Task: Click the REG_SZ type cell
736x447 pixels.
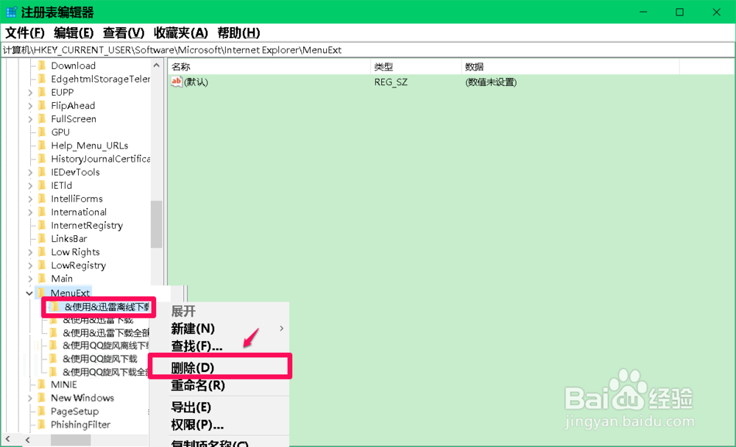Action: click(391, 82)
